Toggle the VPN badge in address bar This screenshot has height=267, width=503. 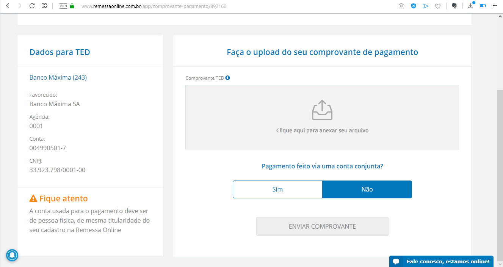click(x=63, y=6)
